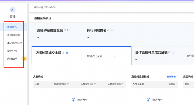Switch to 合作直播种草成交金额 tab card
The image size is (194, 105).
tap(163, 56)
